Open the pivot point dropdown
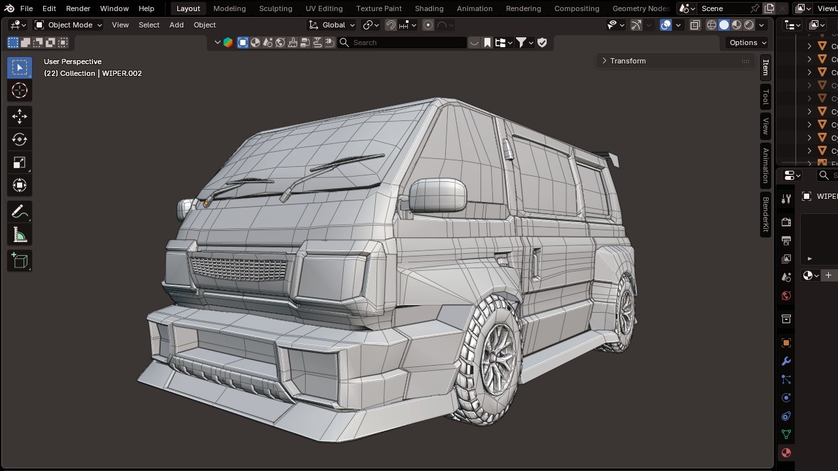The width and height of the screenshot is (838, 471). pyautogui.click(x=371, y=25)
